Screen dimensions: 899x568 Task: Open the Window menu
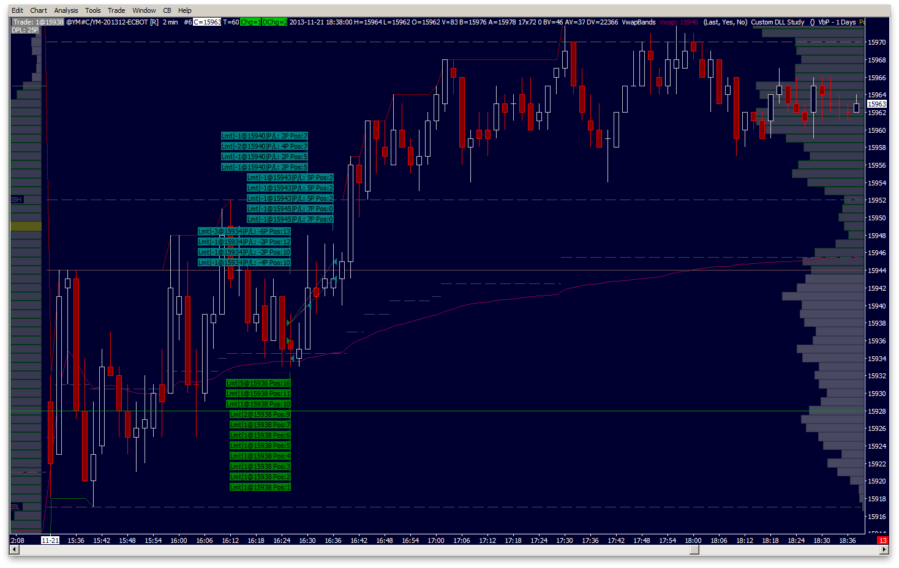pyautogui.click(x=144, y=10)
